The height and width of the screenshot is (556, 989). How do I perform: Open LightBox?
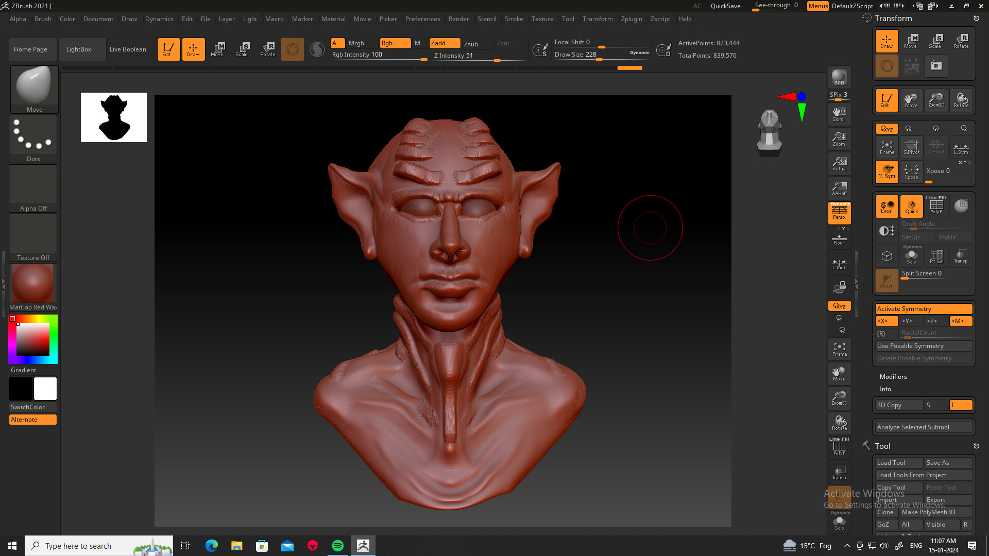point(80,49)
